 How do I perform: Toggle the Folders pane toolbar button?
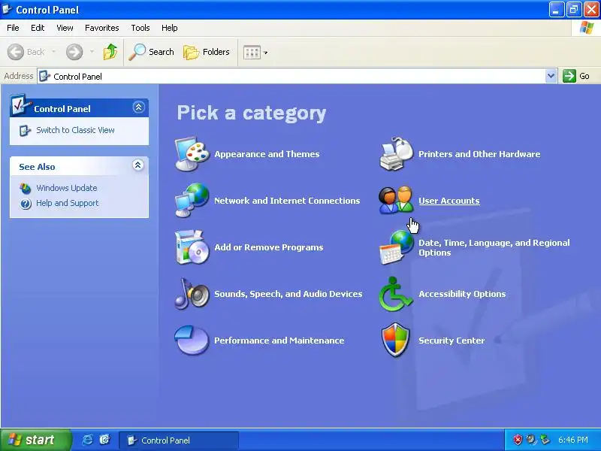point(206,52)
